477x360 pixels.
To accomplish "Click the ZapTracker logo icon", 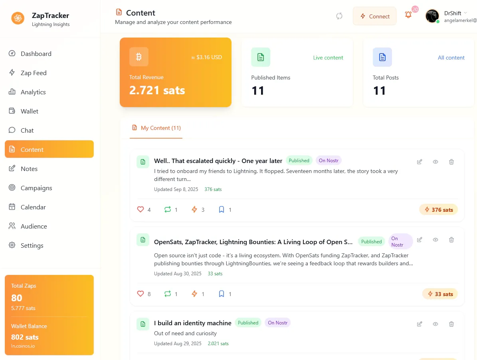I will click(18, 18).
